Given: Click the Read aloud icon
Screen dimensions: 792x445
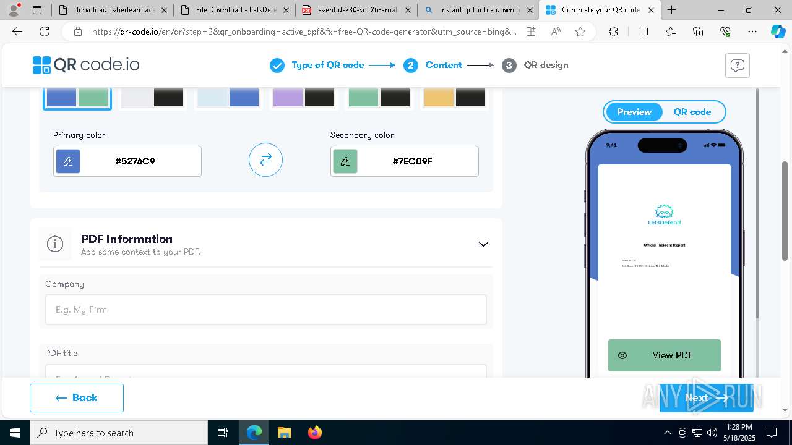Looking at the screenshot, I should [x=556, y=32].
